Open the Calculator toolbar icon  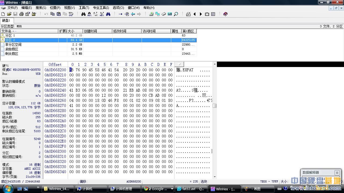[170, 14]
